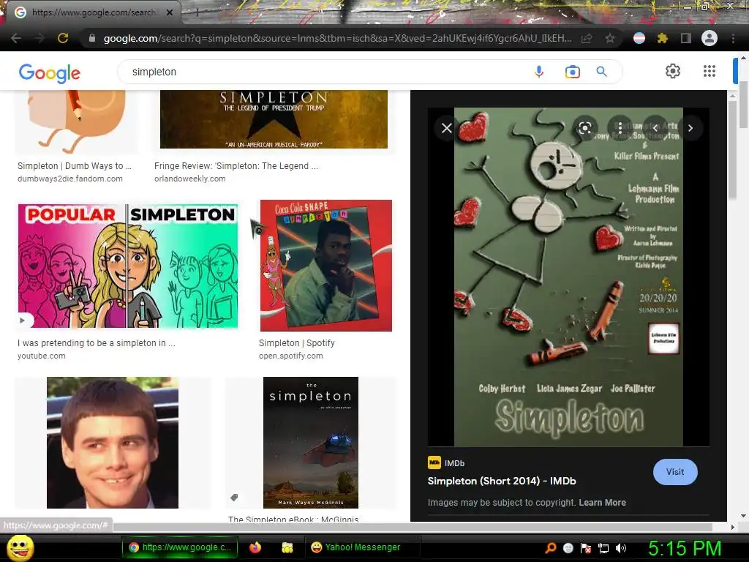Click the page vertical scrollbar thumb
Viewport: 749px width, 562px height.
pyautogui.click(x=744, y=105)
